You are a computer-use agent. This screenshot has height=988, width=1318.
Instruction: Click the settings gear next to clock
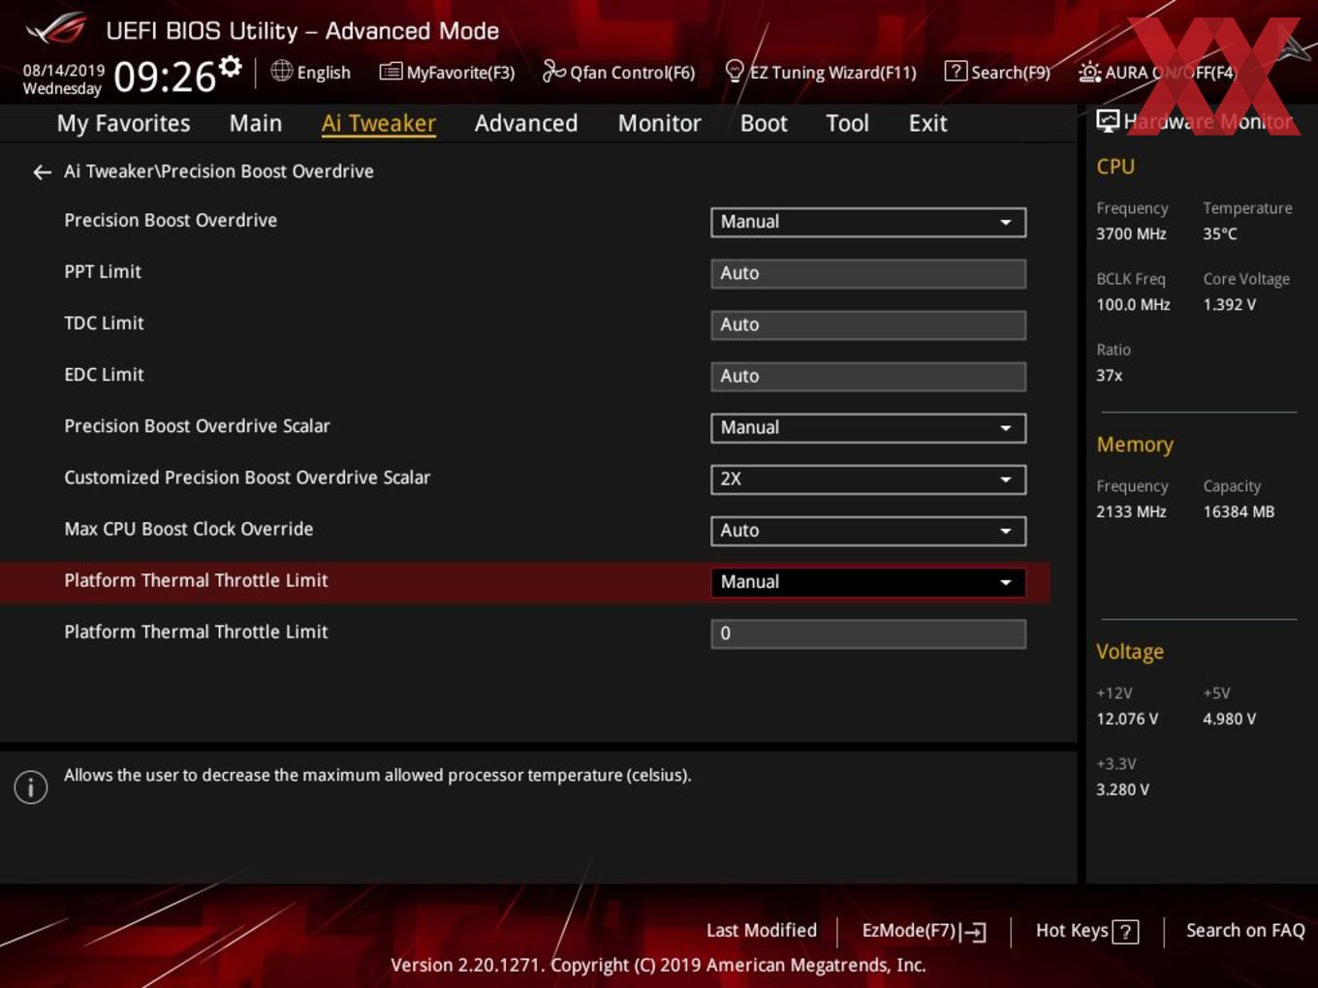point(230,66)
